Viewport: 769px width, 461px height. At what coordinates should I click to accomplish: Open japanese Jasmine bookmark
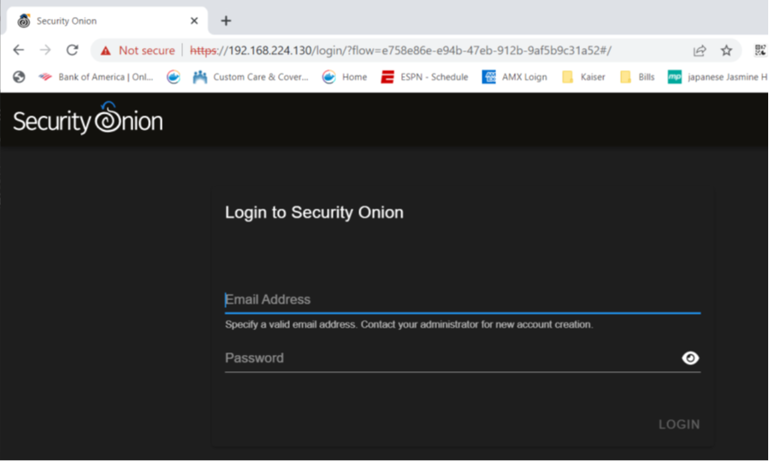pos(718,77)
